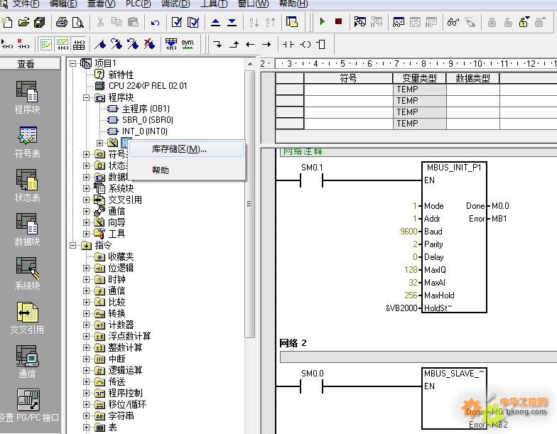Choose 帮助 in the context menu
Image resolution: width=557 pixels, height=434 pixels.
186,170
